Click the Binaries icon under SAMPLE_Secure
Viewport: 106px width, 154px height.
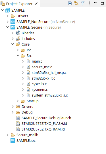coord(18,33)
